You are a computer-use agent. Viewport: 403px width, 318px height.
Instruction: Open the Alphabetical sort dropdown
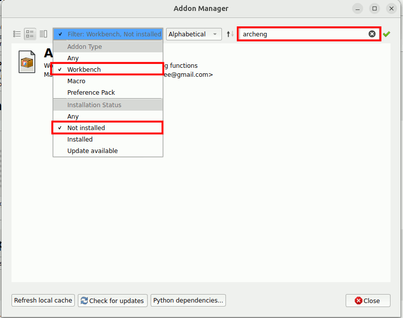point(194,34)
